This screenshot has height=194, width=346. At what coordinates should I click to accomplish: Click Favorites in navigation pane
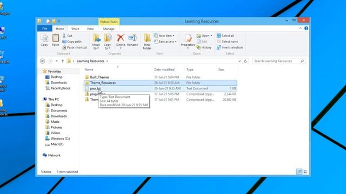click(54, 71)
